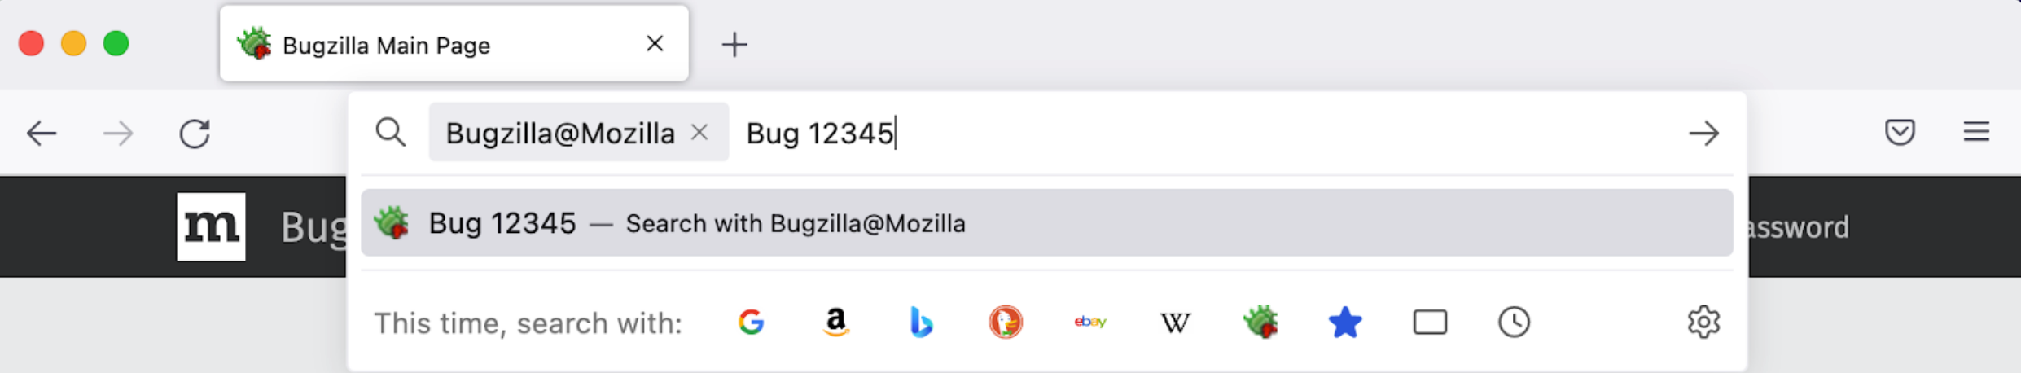The width and height of the screenshot is (2021, 373).
Task: Open the Firefox application menu
Action: pos(1976,132)
